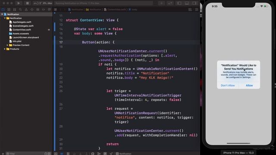Pause program execution in debug bar
Screen dimensions: 276x155
click(68, 154)
